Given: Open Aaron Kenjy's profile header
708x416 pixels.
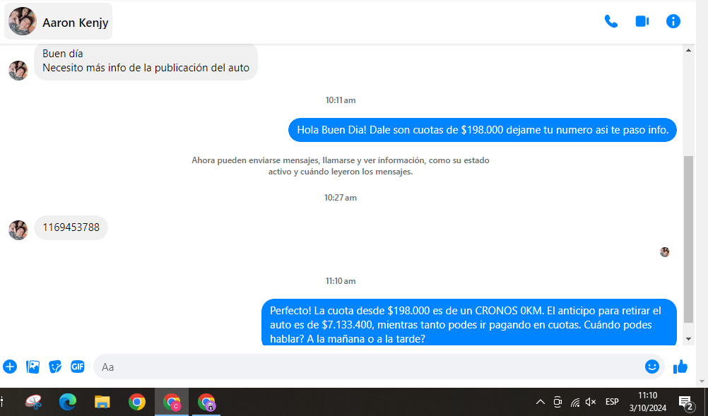Looking at the screenshot, I should coord(59,22).
